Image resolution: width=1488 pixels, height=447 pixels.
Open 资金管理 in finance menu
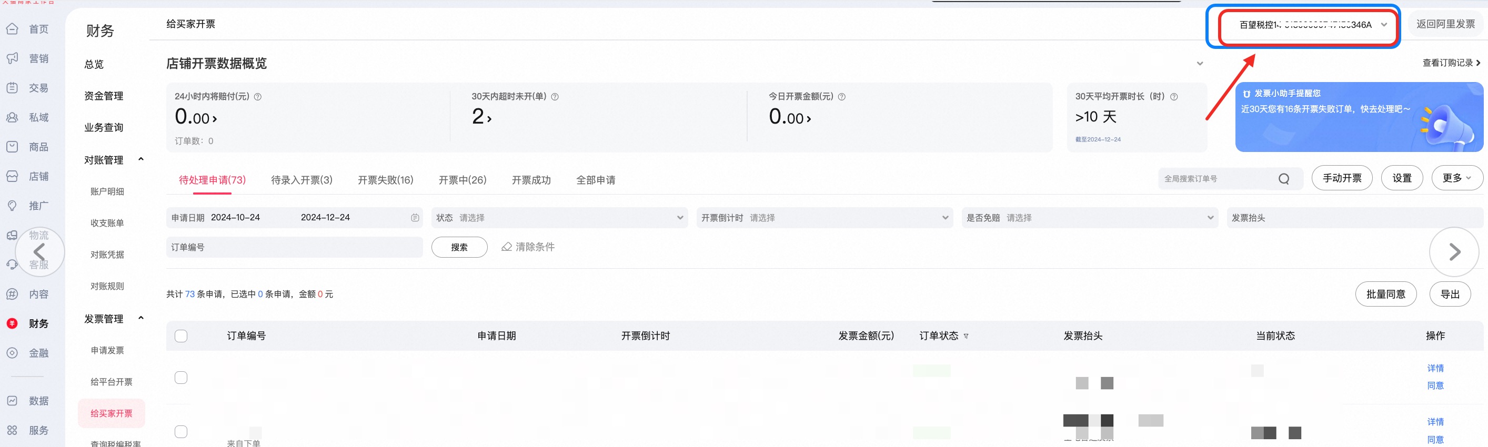coord(104,96)
